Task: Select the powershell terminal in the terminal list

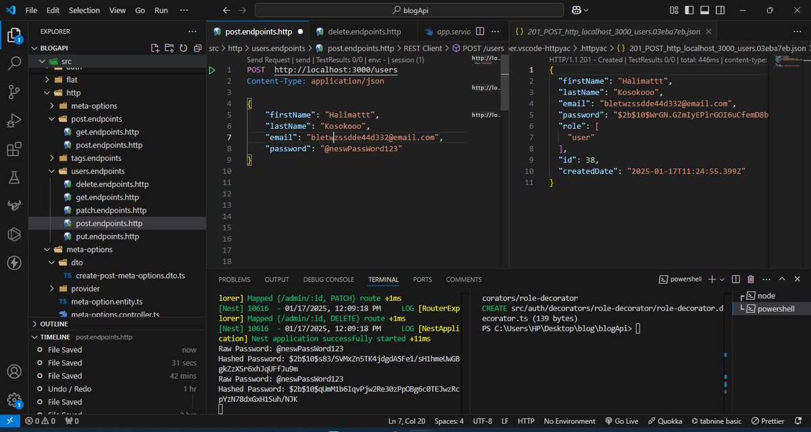Action: click(x=772, y=308)
